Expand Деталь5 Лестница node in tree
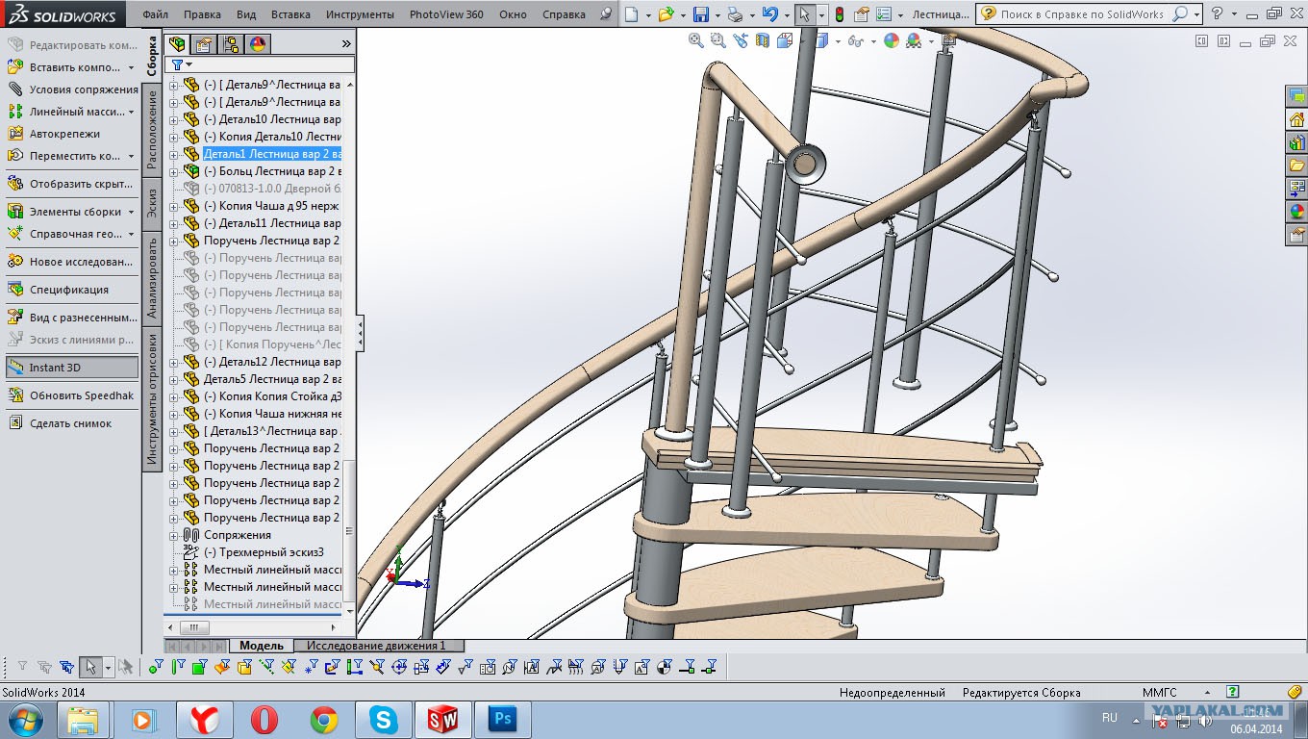 (x=174, y=379)
